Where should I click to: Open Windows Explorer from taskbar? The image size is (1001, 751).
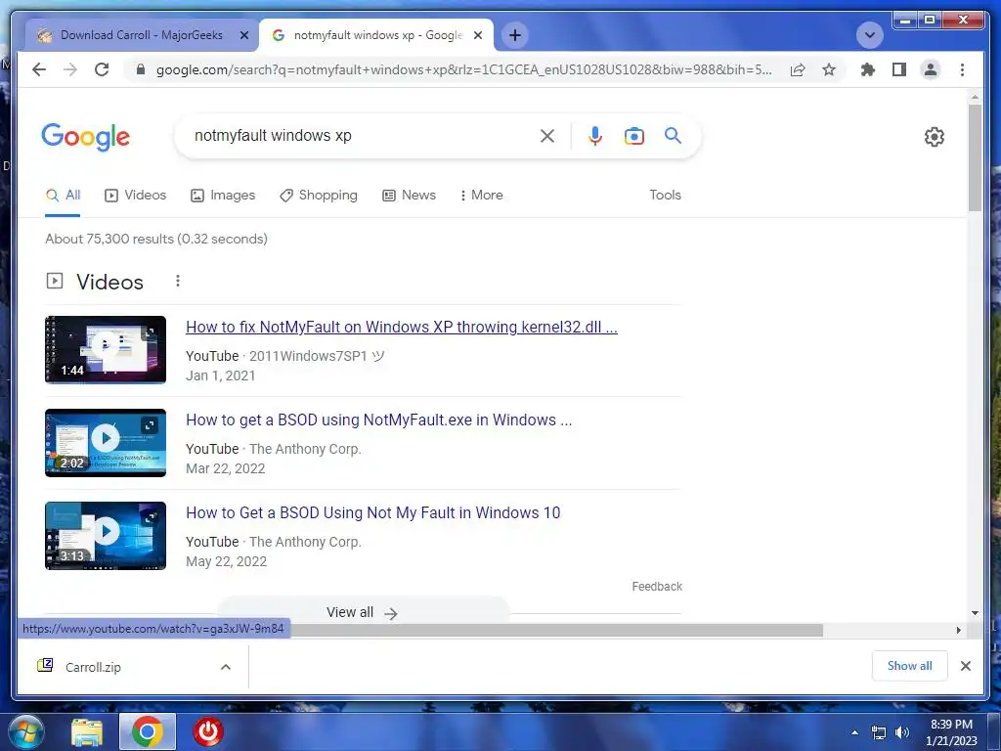[87, 732]
